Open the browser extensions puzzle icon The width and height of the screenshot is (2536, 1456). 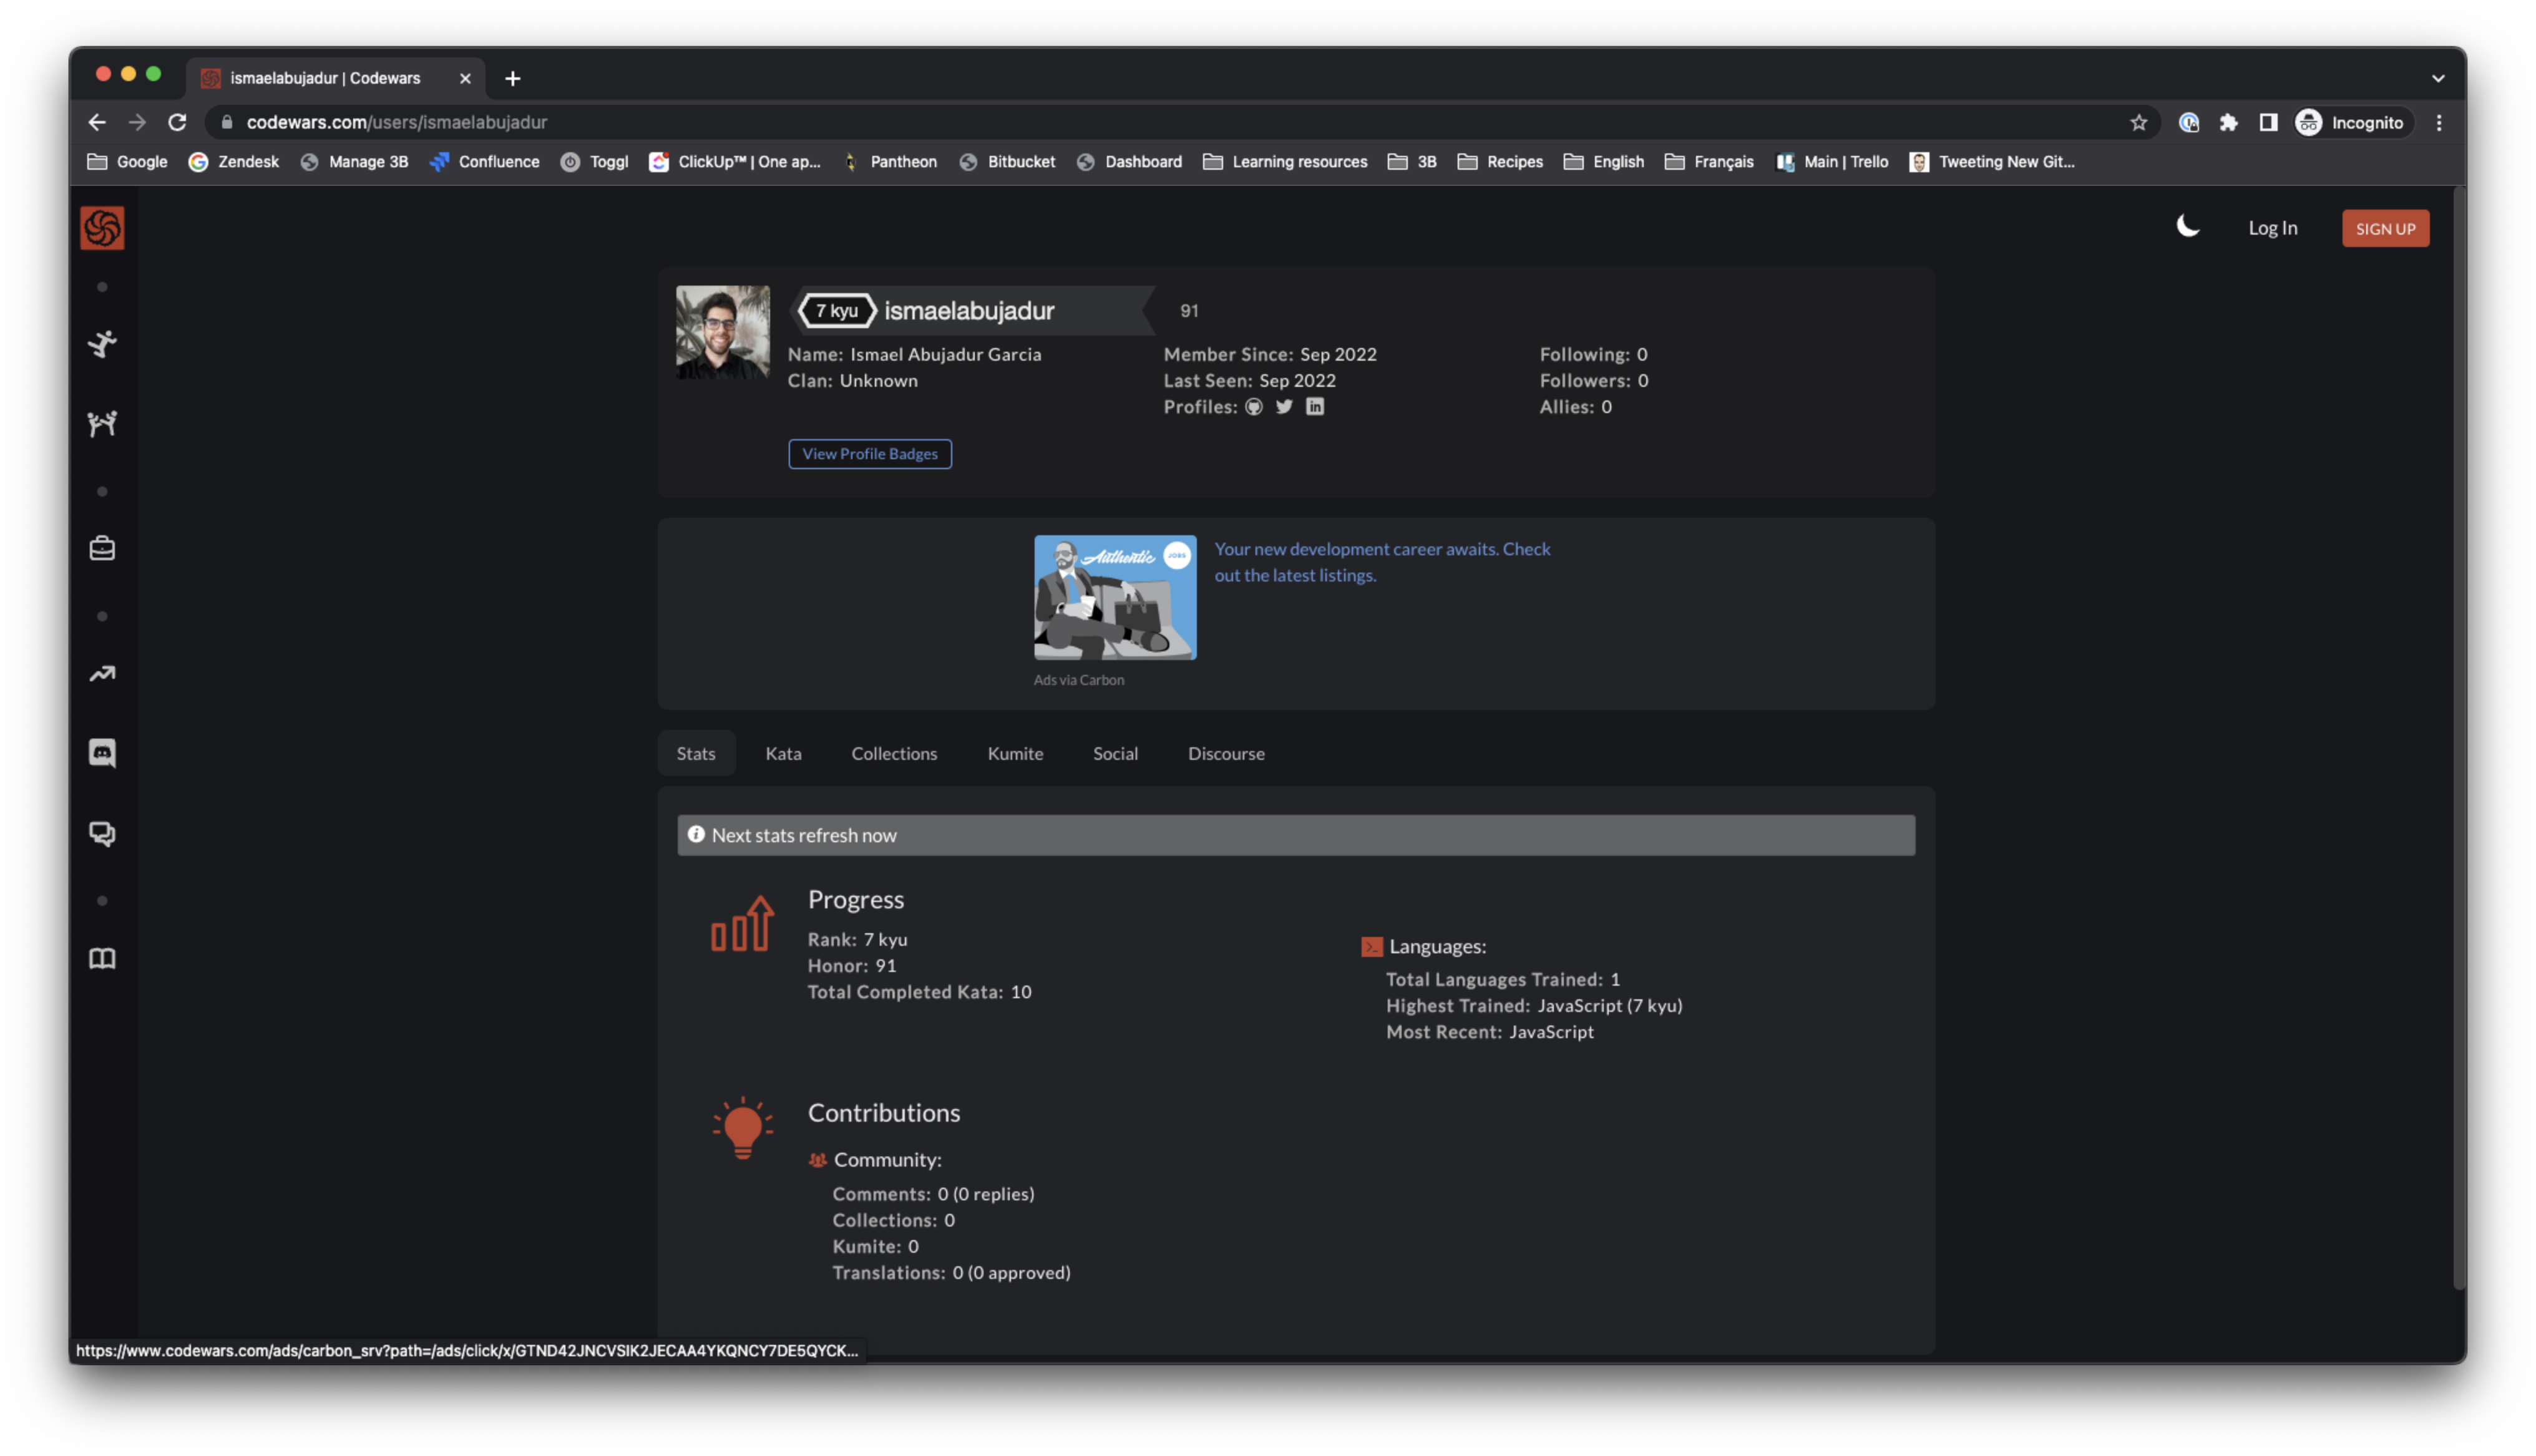click(2229, 122)
